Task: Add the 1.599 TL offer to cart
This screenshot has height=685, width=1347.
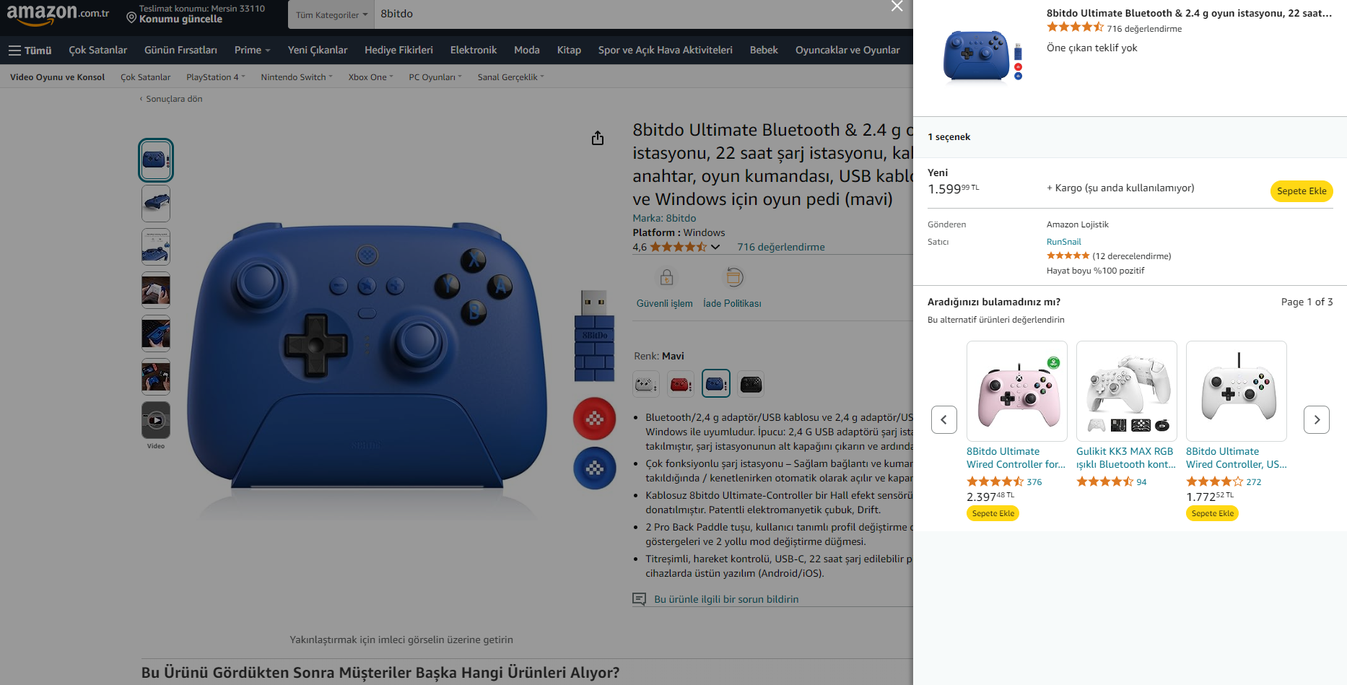Action: tap(1302, 191)
